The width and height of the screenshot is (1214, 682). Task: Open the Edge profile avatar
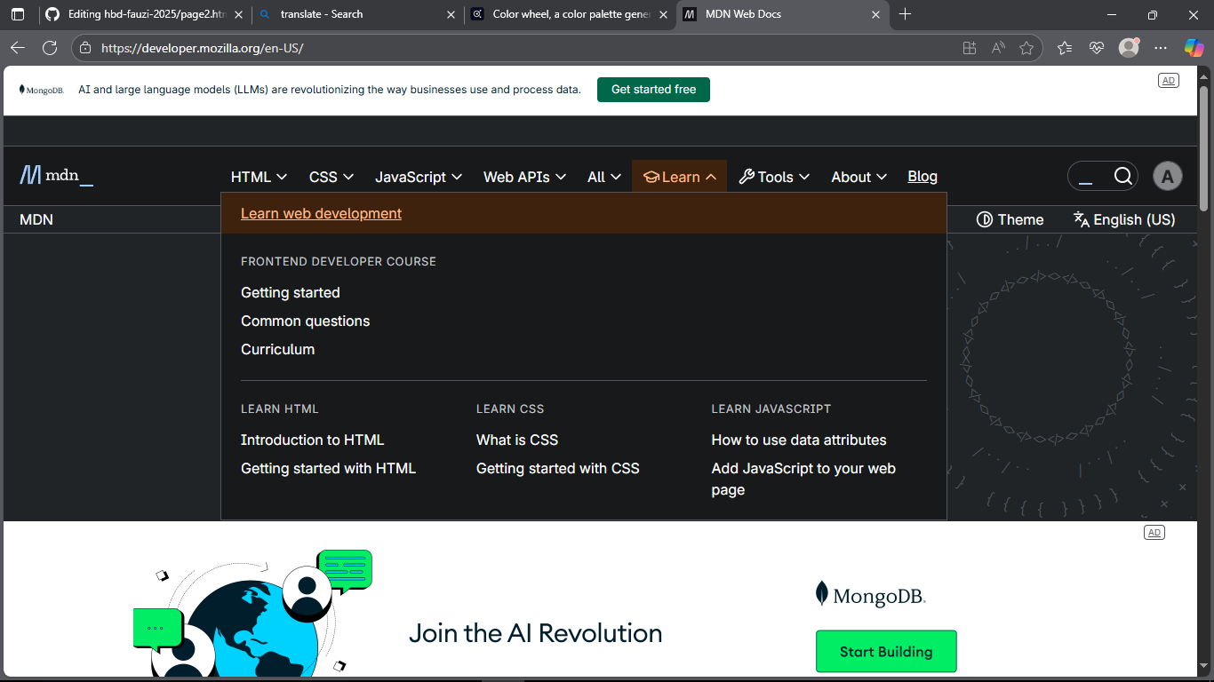(x=1129, y=48)
